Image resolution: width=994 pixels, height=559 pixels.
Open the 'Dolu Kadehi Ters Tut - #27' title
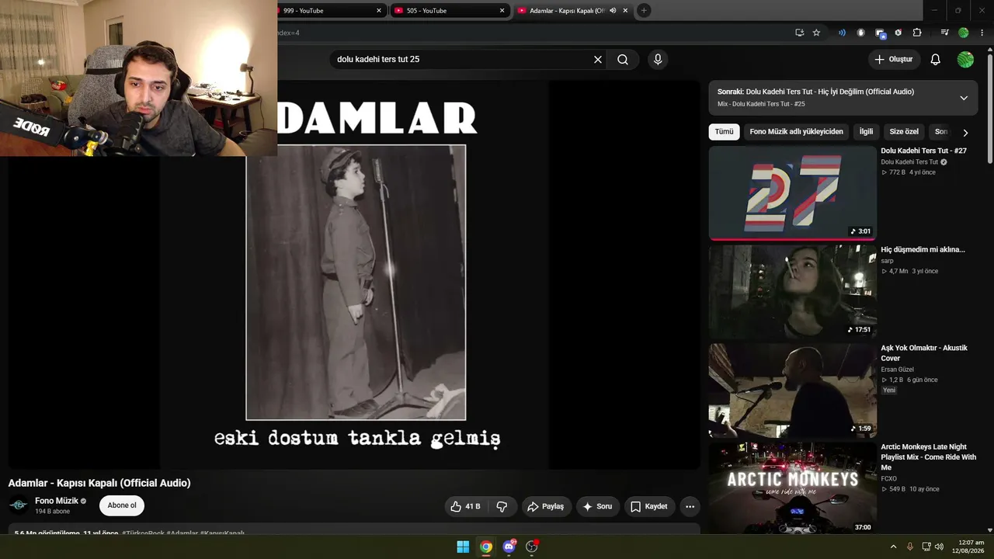coord(923,151)
